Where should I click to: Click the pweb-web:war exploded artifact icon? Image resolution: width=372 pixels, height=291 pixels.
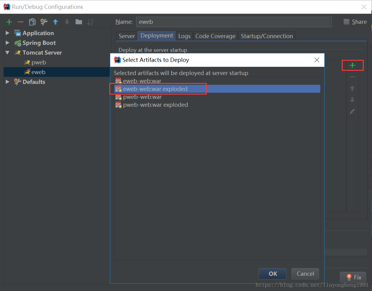119,105
